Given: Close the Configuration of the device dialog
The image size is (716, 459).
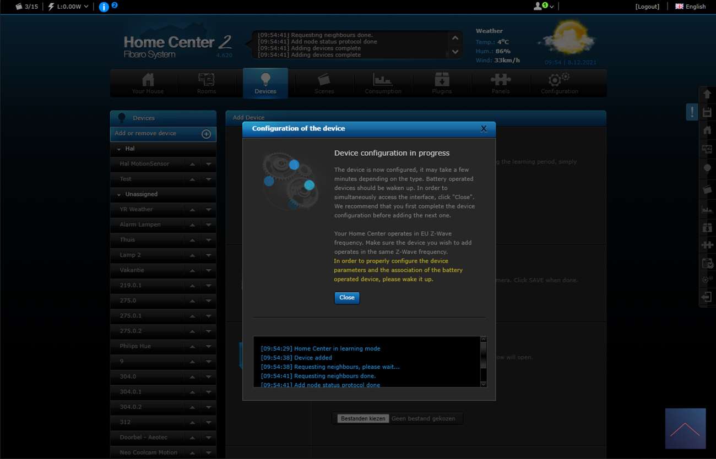Looking at the screenshot, I should point(484,129).
